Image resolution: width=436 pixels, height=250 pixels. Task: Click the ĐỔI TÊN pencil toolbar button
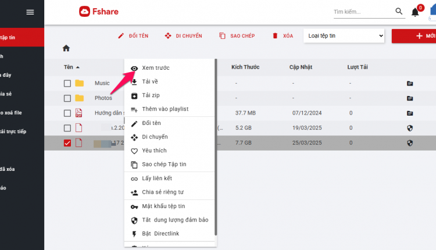[x=133, y=36]
